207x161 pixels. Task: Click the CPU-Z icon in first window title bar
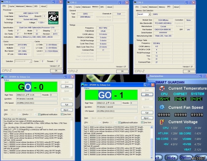click(x=2, y=2)
